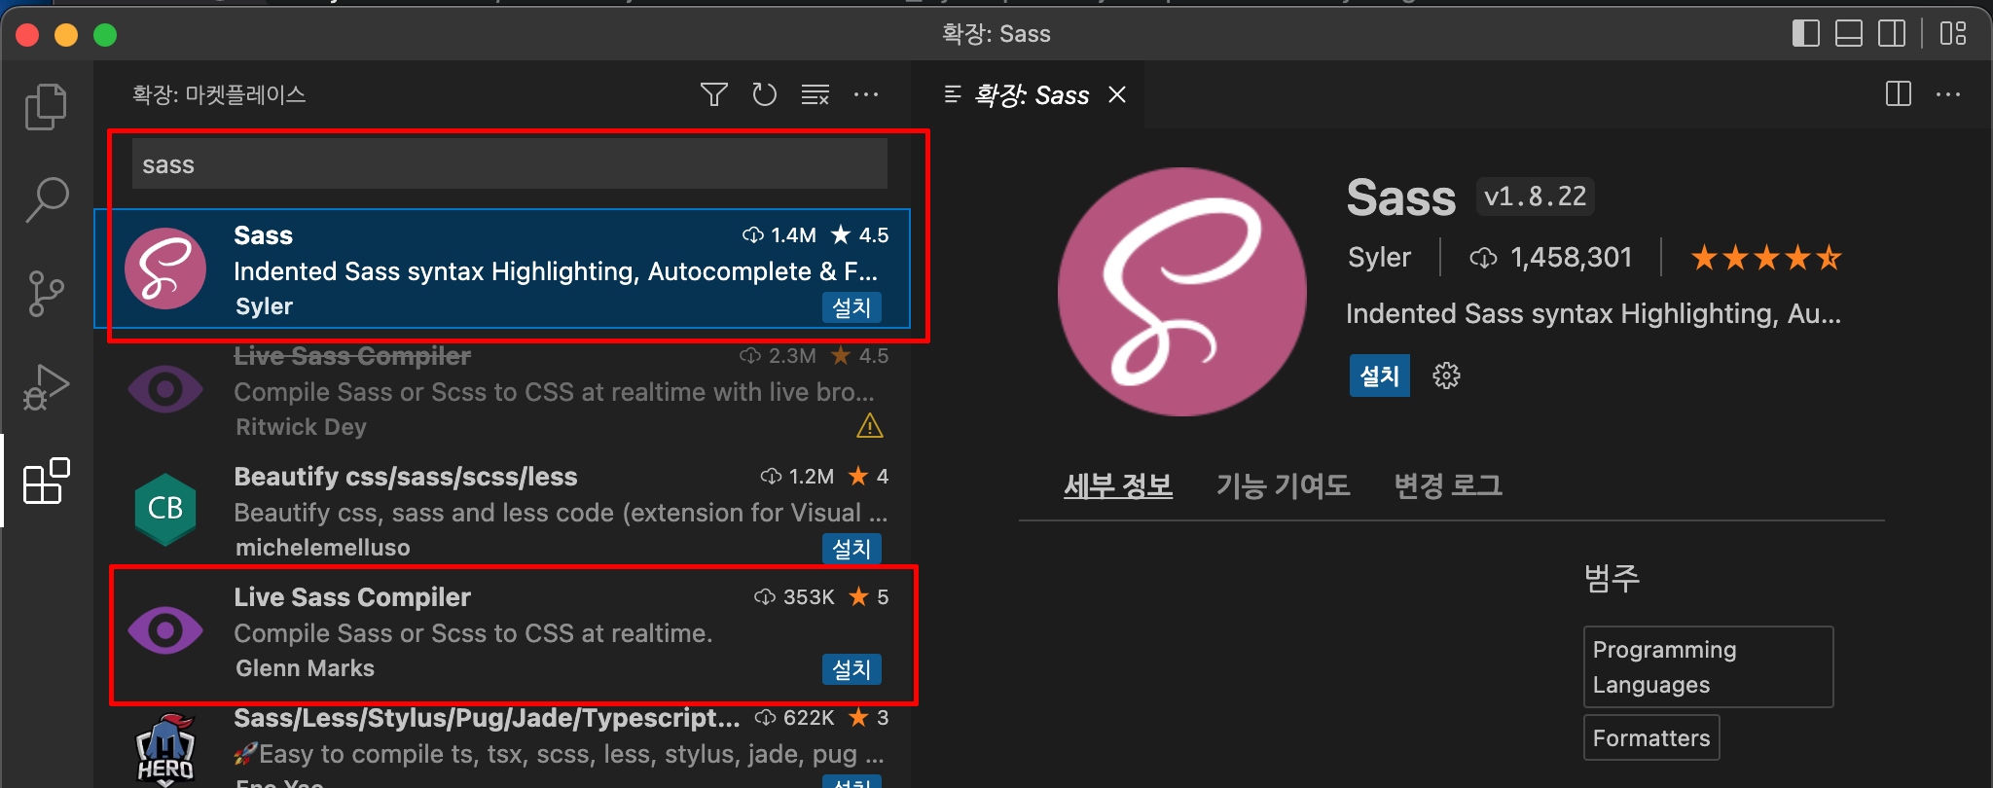Screen dimensions: 1993x788
Task: Click the Formatters category tag
Action: (x=1651, y=737)
